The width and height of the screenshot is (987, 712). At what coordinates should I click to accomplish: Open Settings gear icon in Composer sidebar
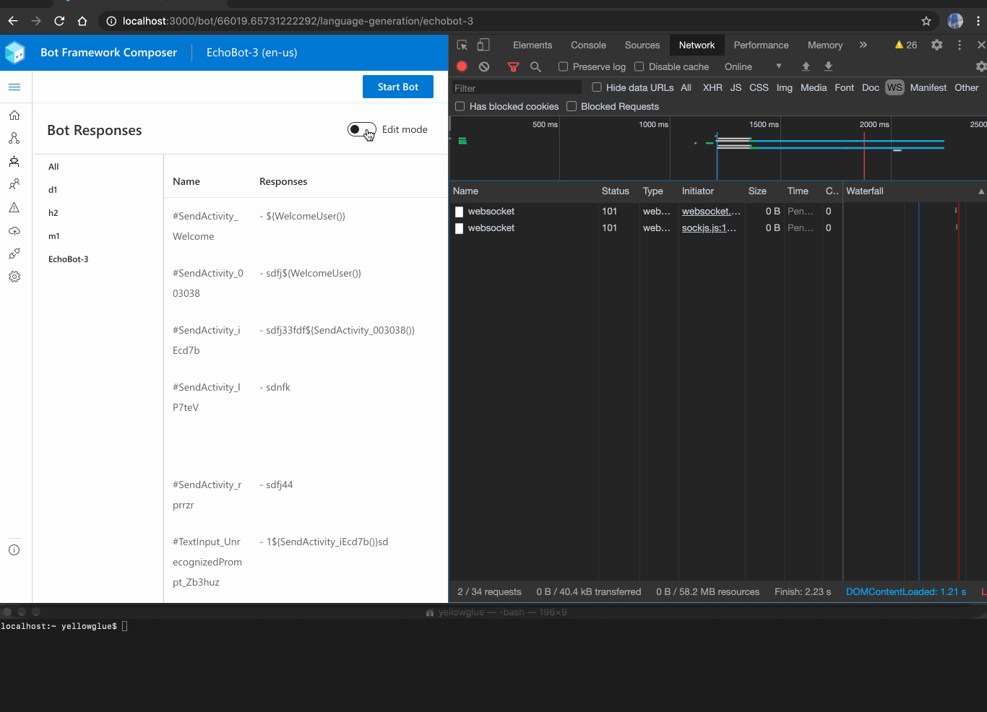pos(14,277)
